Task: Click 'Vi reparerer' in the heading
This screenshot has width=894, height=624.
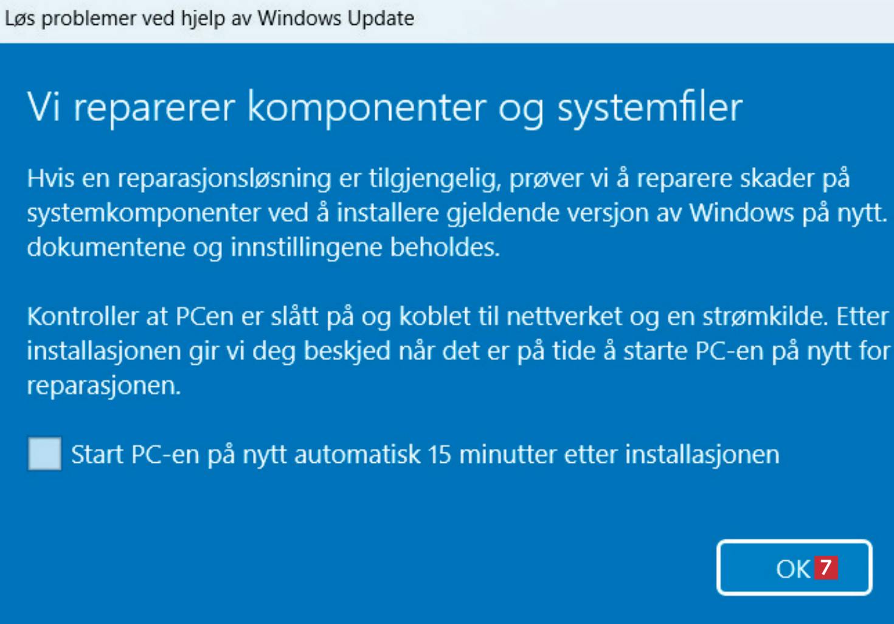Action: click(130, 108)
